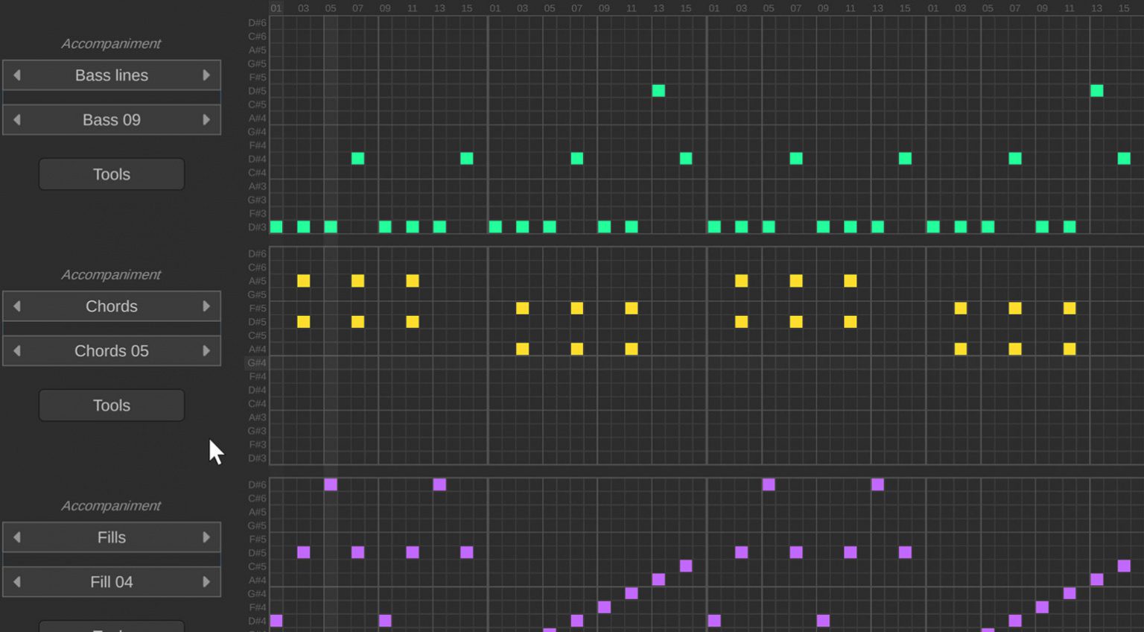Select the previous bass pattern before Bass 09
Viewport: 1144px width, 632px height.
[16, 119]
